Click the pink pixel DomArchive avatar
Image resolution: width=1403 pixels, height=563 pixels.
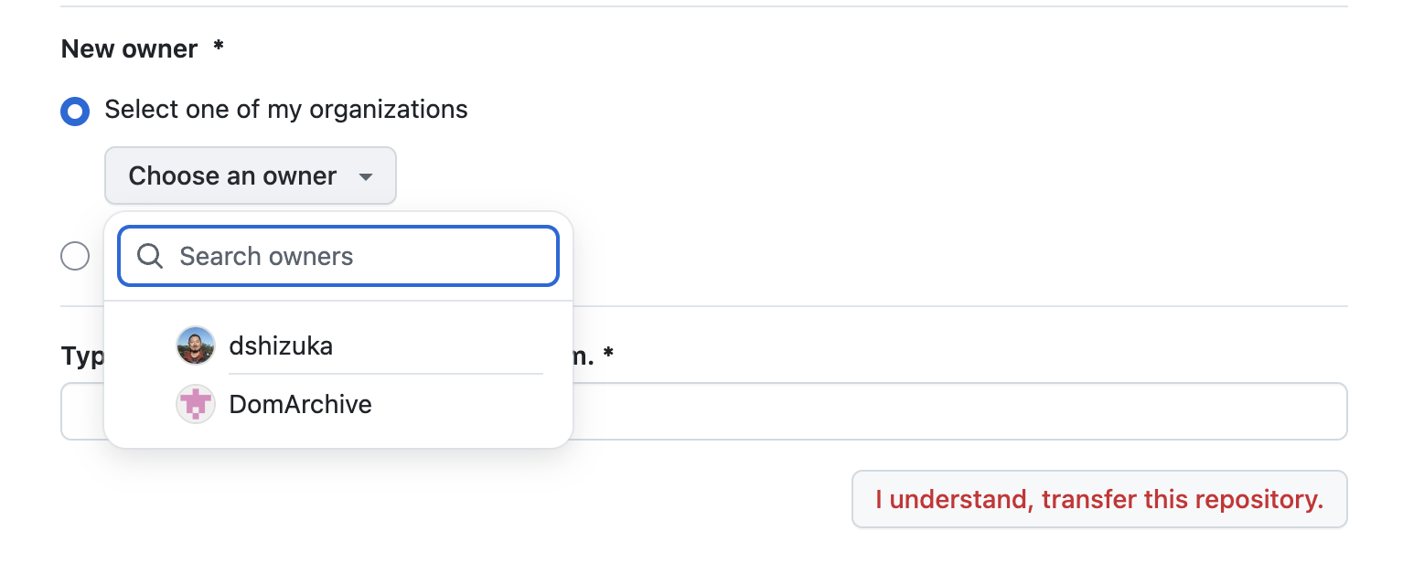[x=195, y=404]
